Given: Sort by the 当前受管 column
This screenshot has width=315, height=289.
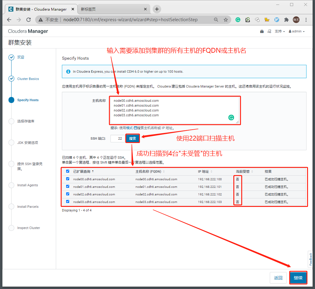Looking at the screenshot, I should (x=244, y=171).
